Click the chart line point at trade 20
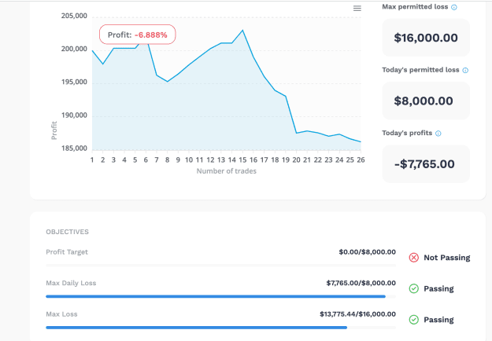The height and width of the screenshot is (341, 492). [296, 133]
